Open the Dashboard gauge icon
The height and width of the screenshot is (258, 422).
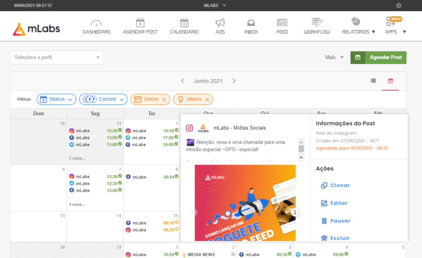pyautogui.click(x=96, y=23)
